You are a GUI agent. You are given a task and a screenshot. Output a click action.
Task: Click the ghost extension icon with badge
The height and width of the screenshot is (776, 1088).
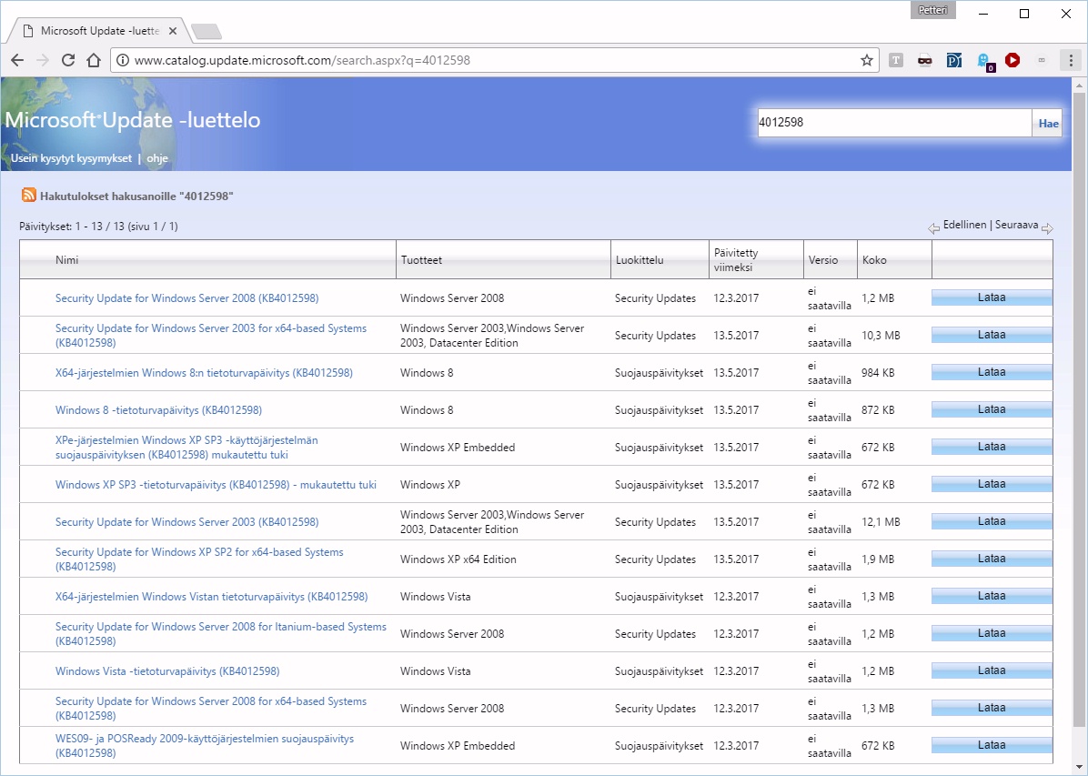(985, 62)
